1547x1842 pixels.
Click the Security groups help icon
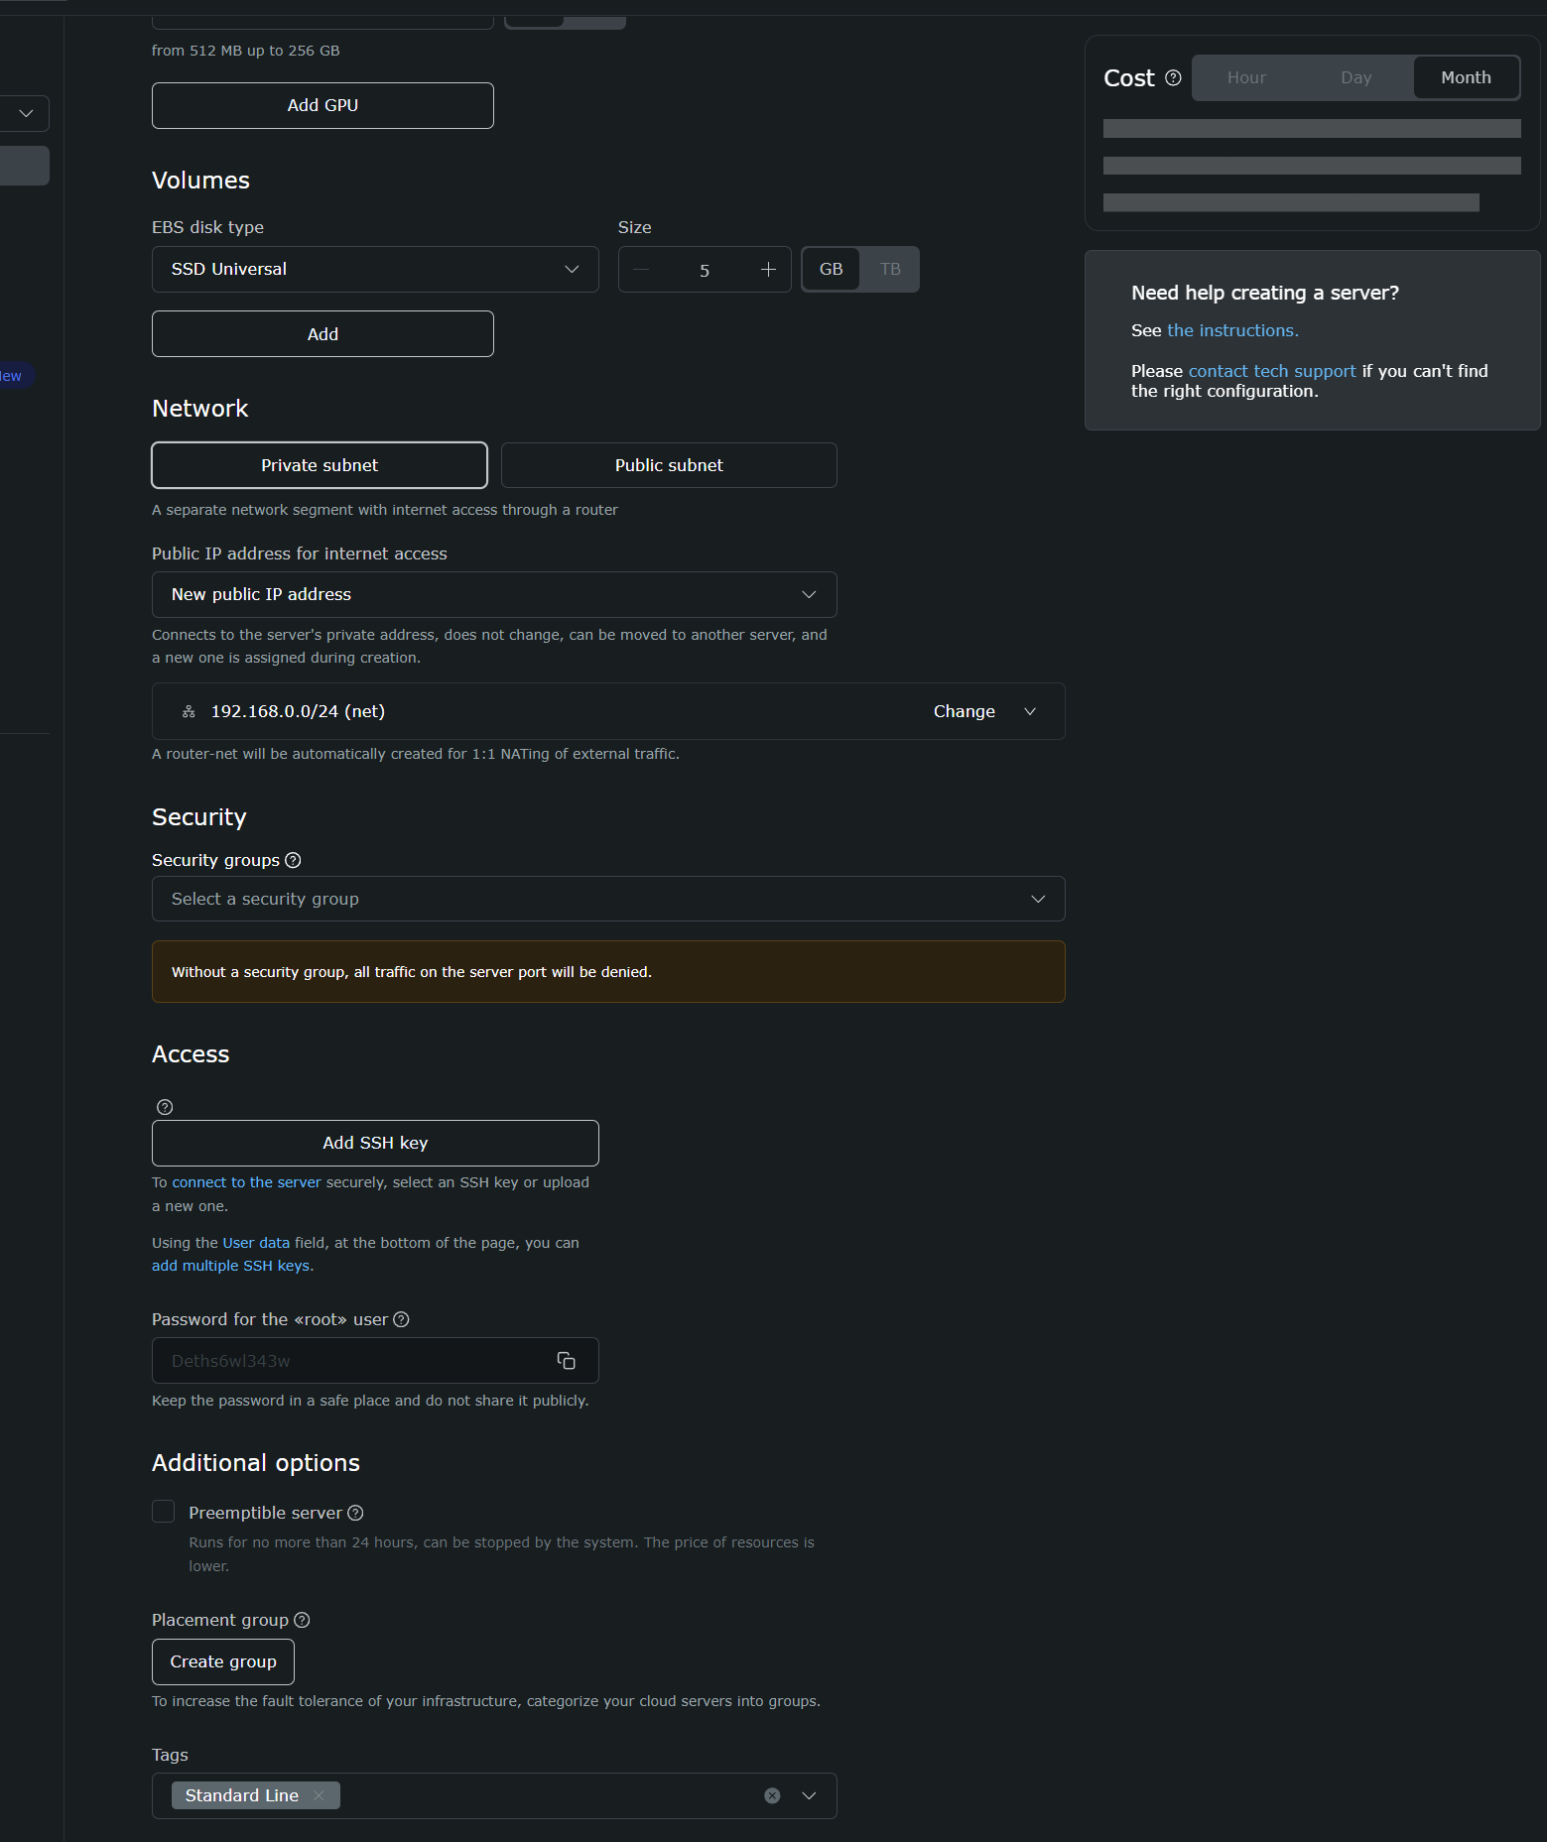293,860
